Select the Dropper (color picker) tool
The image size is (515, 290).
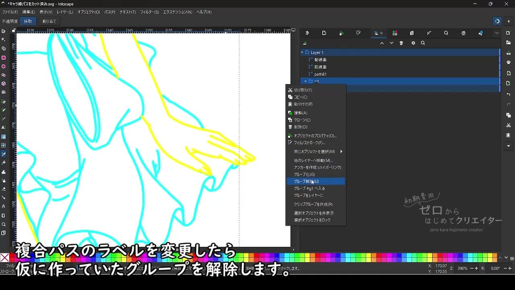point(4,154)
